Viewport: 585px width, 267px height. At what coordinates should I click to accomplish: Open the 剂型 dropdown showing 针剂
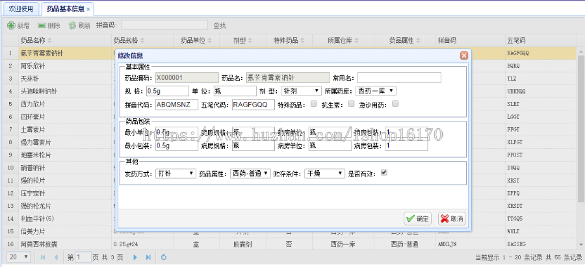pyautogui.click(x=301, y=90)
